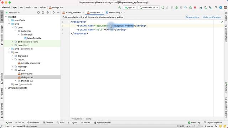Toggle the Device Manager tool window
Screen dimensions: 228x128
pyautogui.click(x=226, y=33)
